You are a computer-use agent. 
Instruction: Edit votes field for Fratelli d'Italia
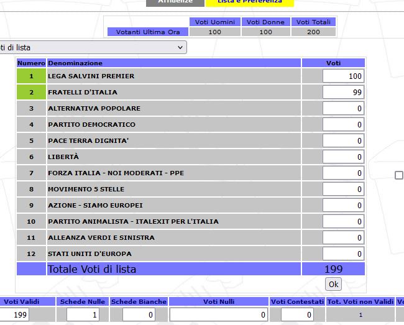[x=343, y=92]
